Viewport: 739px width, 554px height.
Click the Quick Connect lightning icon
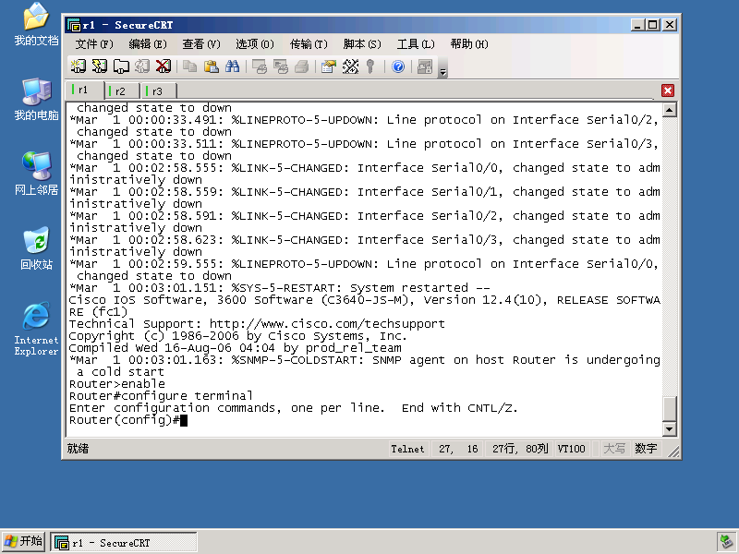(x=100, y=66)
